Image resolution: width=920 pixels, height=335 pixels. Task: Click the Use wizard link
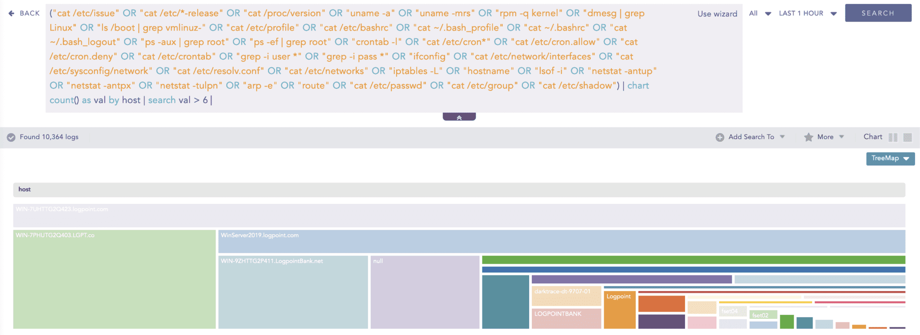717,14
